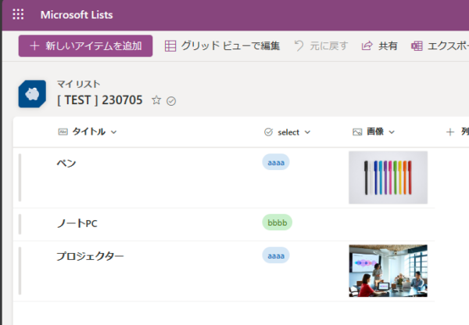The image size is (469, 325).
Task: Click the ペン item title
Action: pos(66,163)
